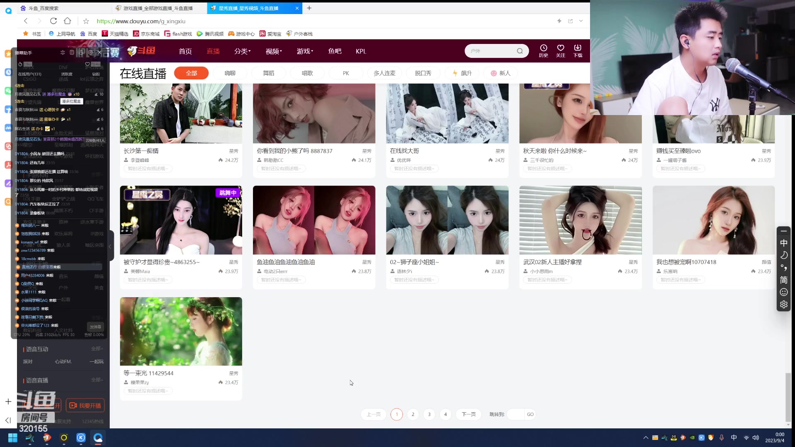The height and width of the screenshot is (447, 795).
Task: Select the PK category filter
Action: coord(346,73)
